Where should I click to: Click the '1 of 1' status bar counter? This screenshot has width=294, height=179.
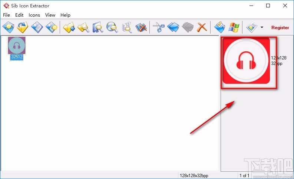tap(244, 176)
